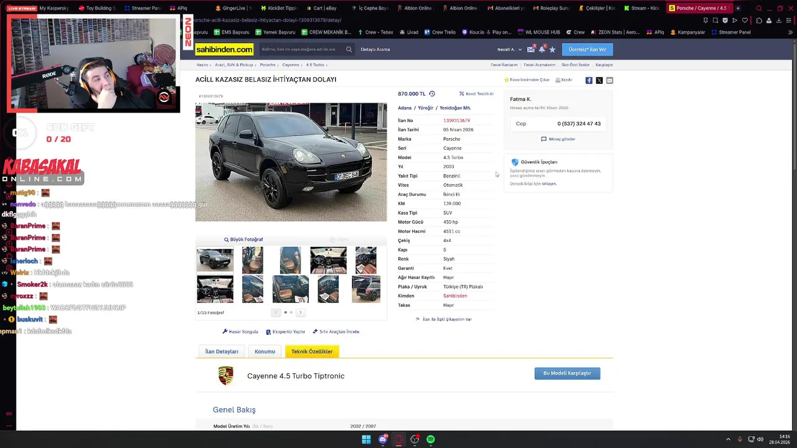Go to next thumbnail page arrow
Screen dimensions: 797x448
[300, 312]
